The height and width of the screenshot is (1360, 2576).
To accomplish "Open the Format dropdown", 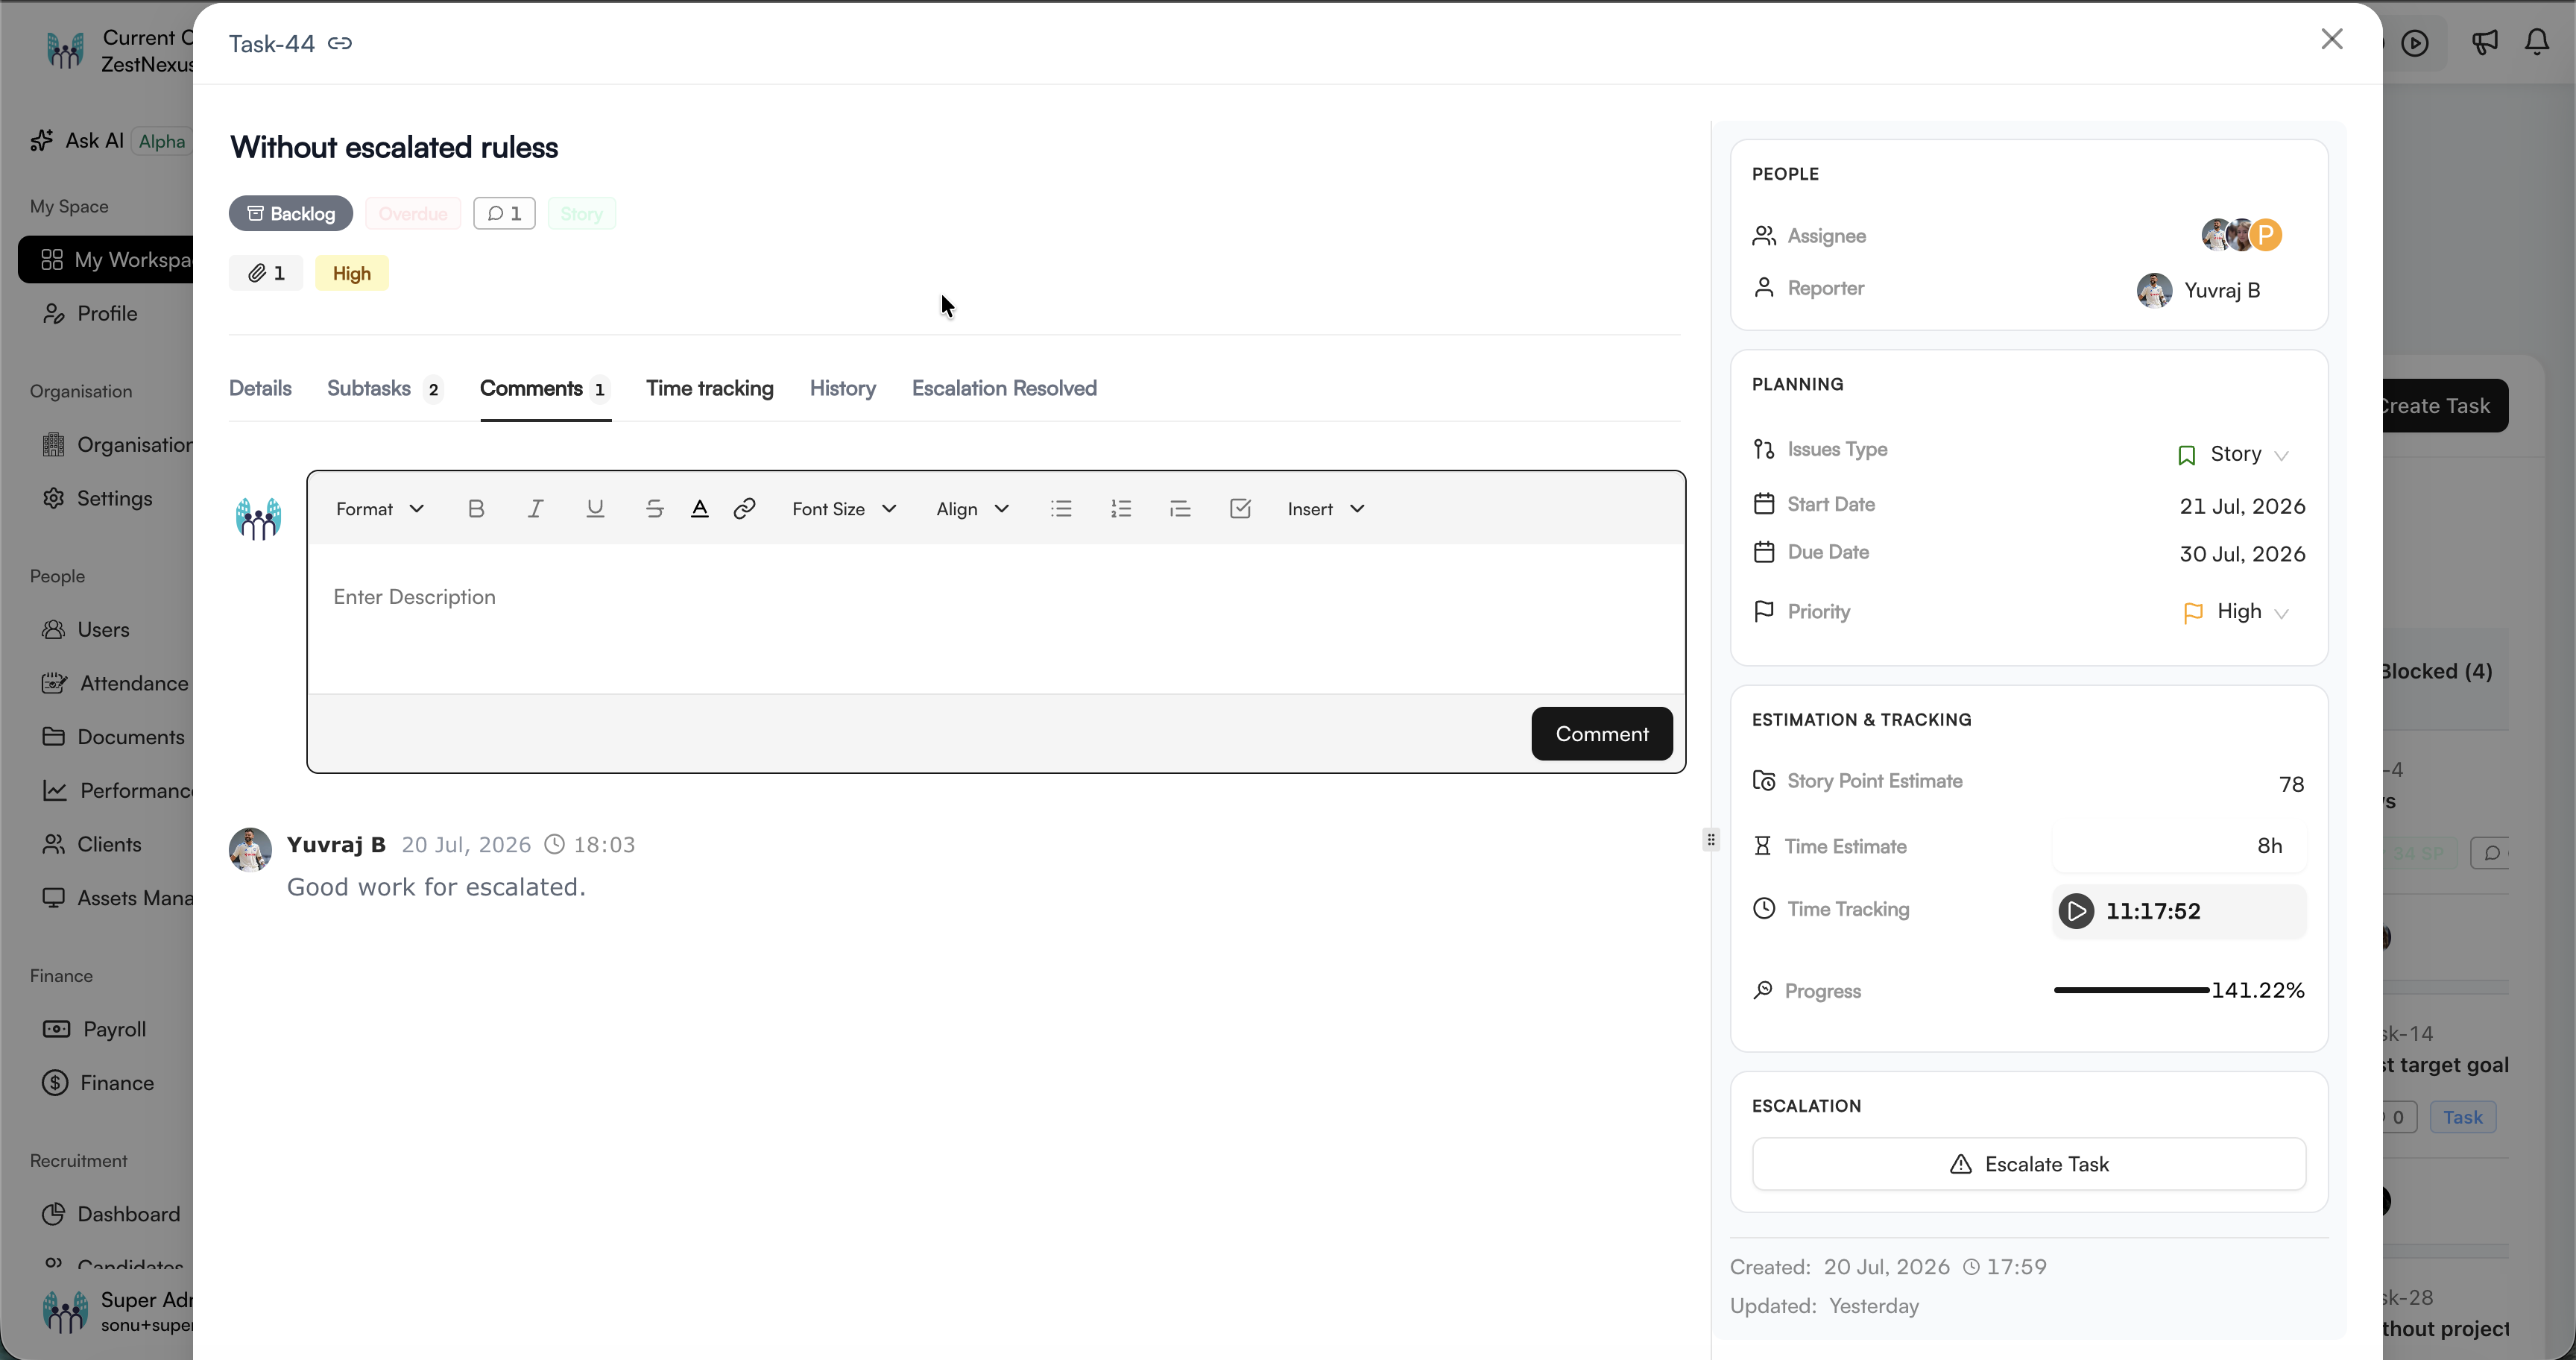I will 380,509.
